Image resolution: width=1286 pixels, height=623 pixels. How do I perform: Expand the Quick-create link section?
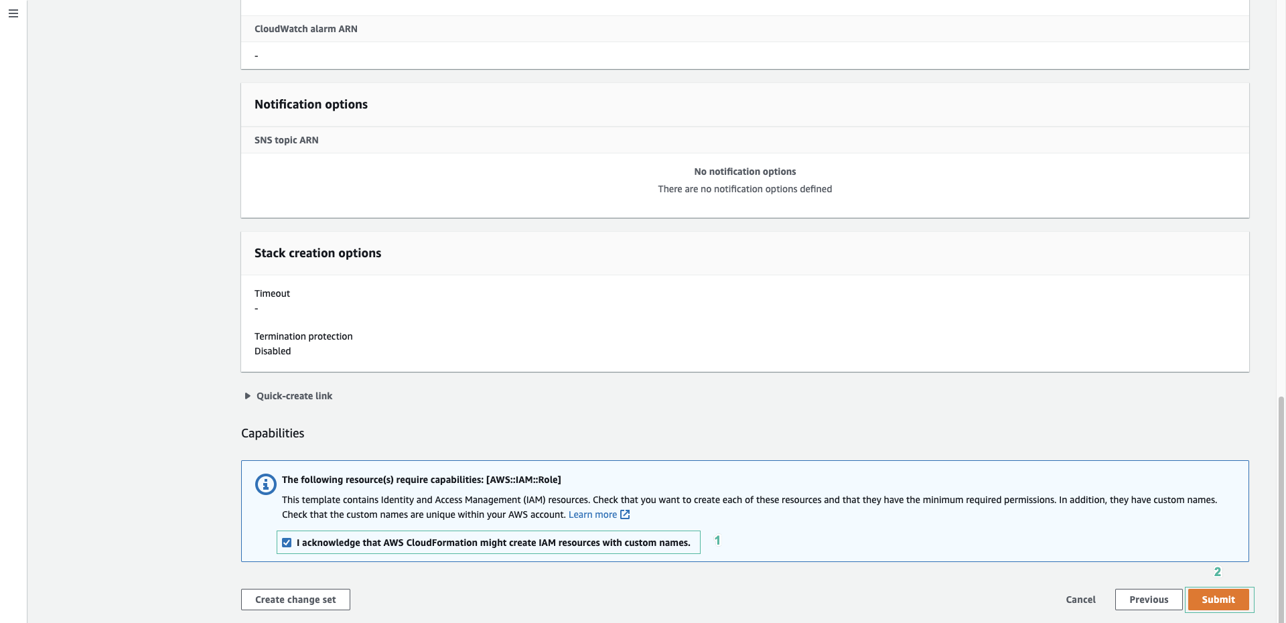click(289, 396)
